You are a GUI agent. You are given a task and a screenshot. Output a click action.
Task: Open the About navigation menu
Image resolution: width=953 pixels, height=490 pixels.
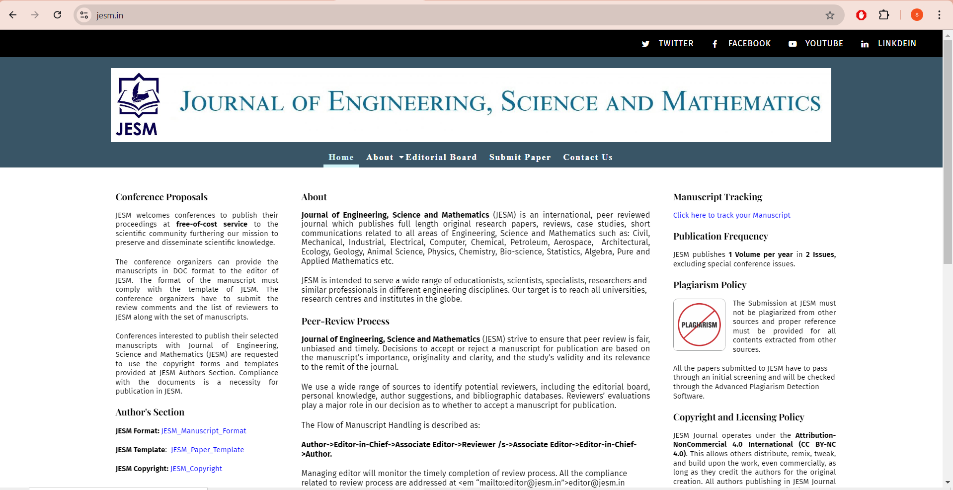[380, 157]
